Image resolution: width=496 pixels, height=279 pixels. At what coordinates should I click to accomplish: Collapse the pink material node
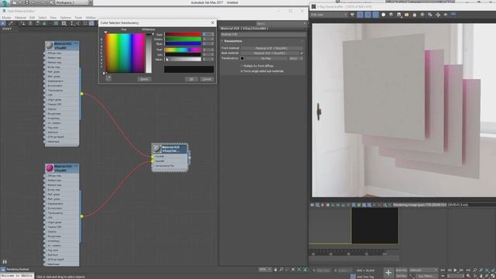point(76,166)
